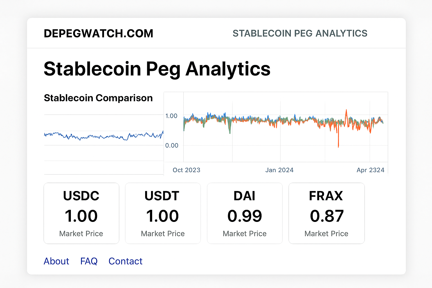Select the USDC market price card
Viewport: 432px width, 288px height.
[81, 213]
